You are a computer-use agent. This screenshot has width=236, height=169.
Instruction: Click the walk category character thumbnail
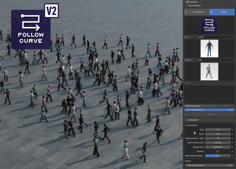point(209,71)
